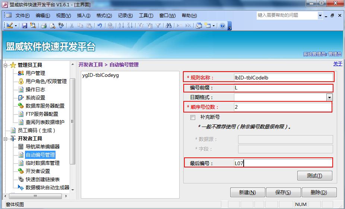
Task: Select 数据库服务器配置 in the tree
Action: tap(45, 106)
